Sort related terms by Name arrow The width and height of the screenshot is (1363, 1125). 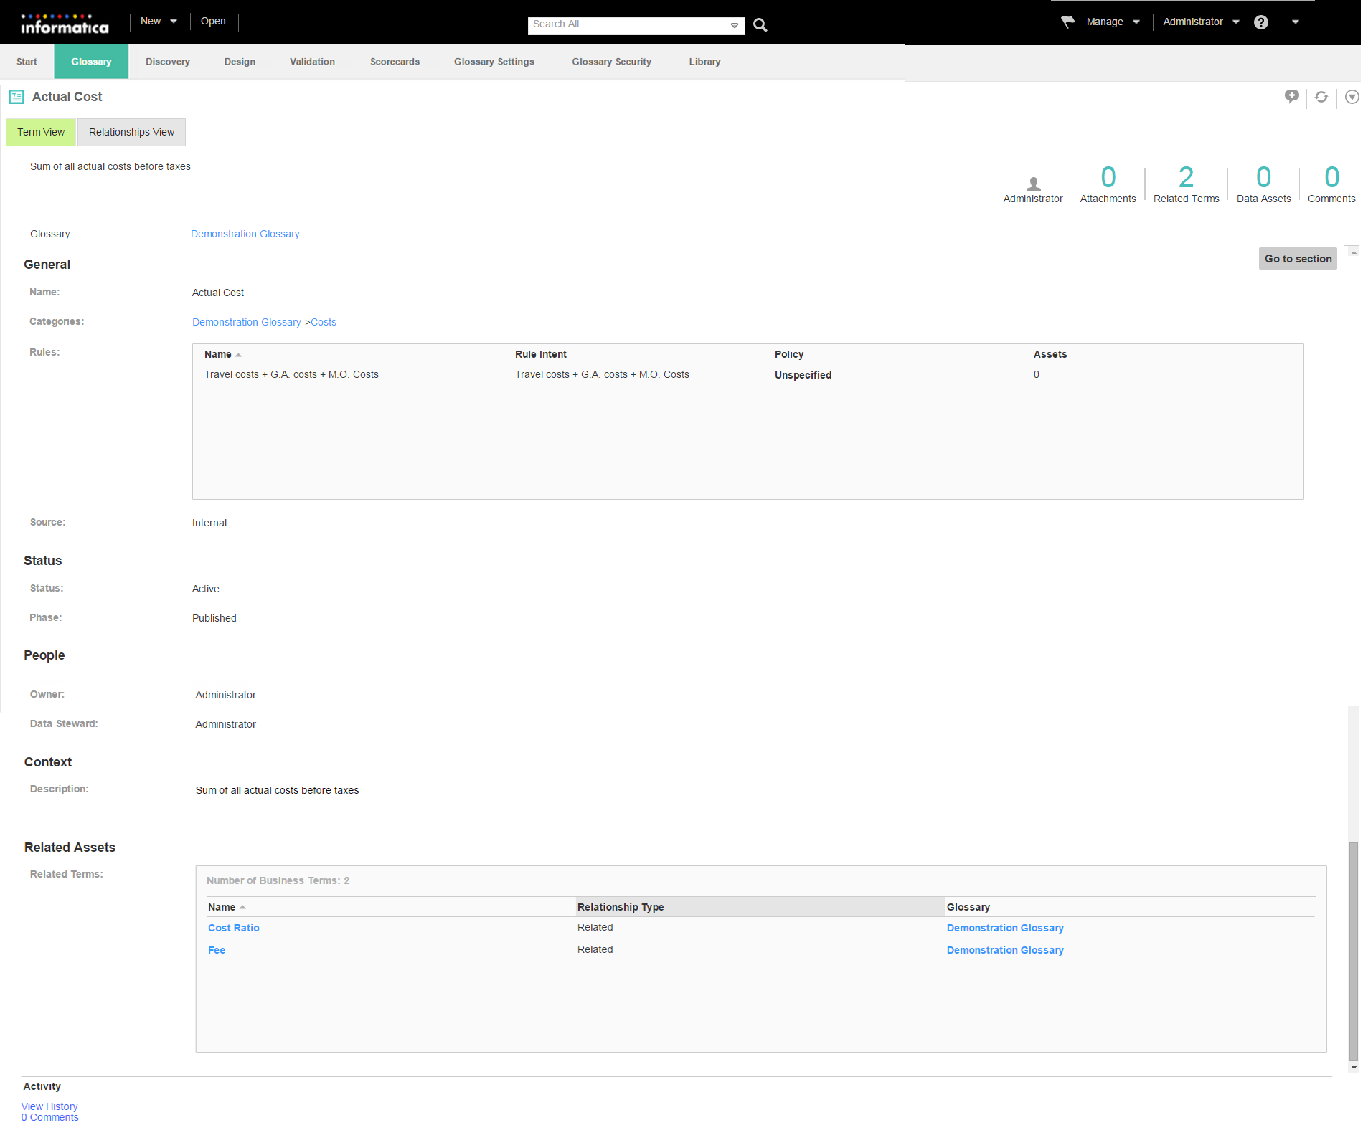click(x=242, y=908)
